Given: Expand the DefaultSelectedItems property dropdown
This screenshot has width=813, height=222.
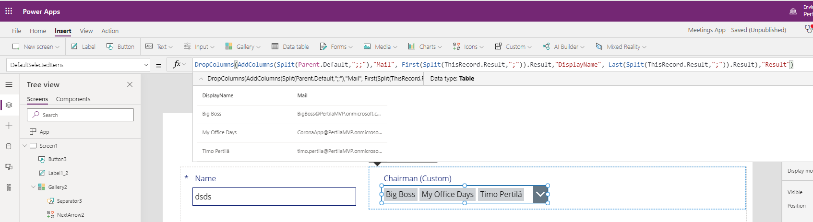Looking at the screenshot, I should click(x=146, y=65).
